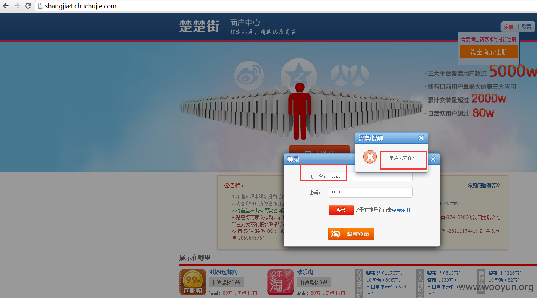Click the red 登录 submit button
537x298 pixels.
point(341,210)
